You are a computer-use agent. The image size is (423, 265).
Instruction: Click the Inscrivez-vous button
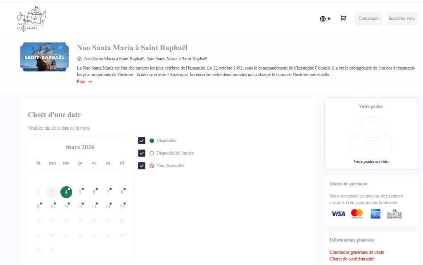(x=402, y=19)
